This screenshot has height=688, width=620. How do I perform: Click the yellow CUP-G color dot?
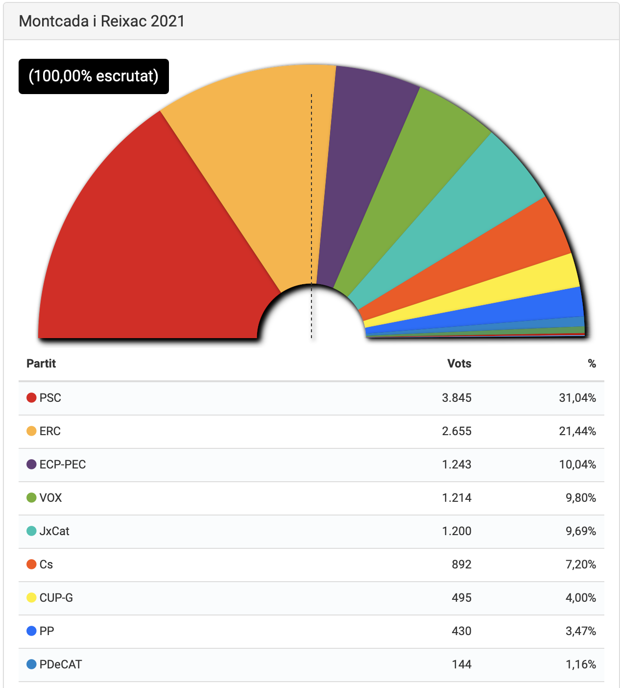[x=31, y=597]
